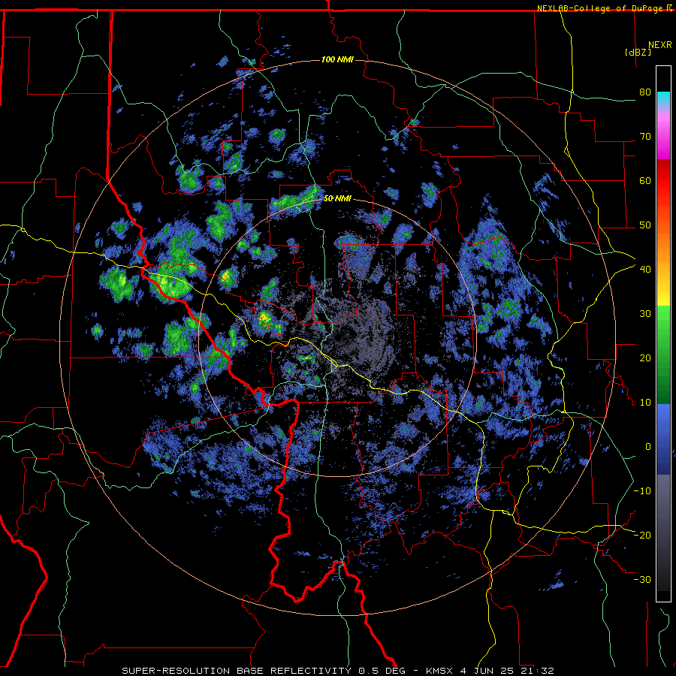
Task: Click the 0 dBZ scale value
Action: (x=648, y=447)
